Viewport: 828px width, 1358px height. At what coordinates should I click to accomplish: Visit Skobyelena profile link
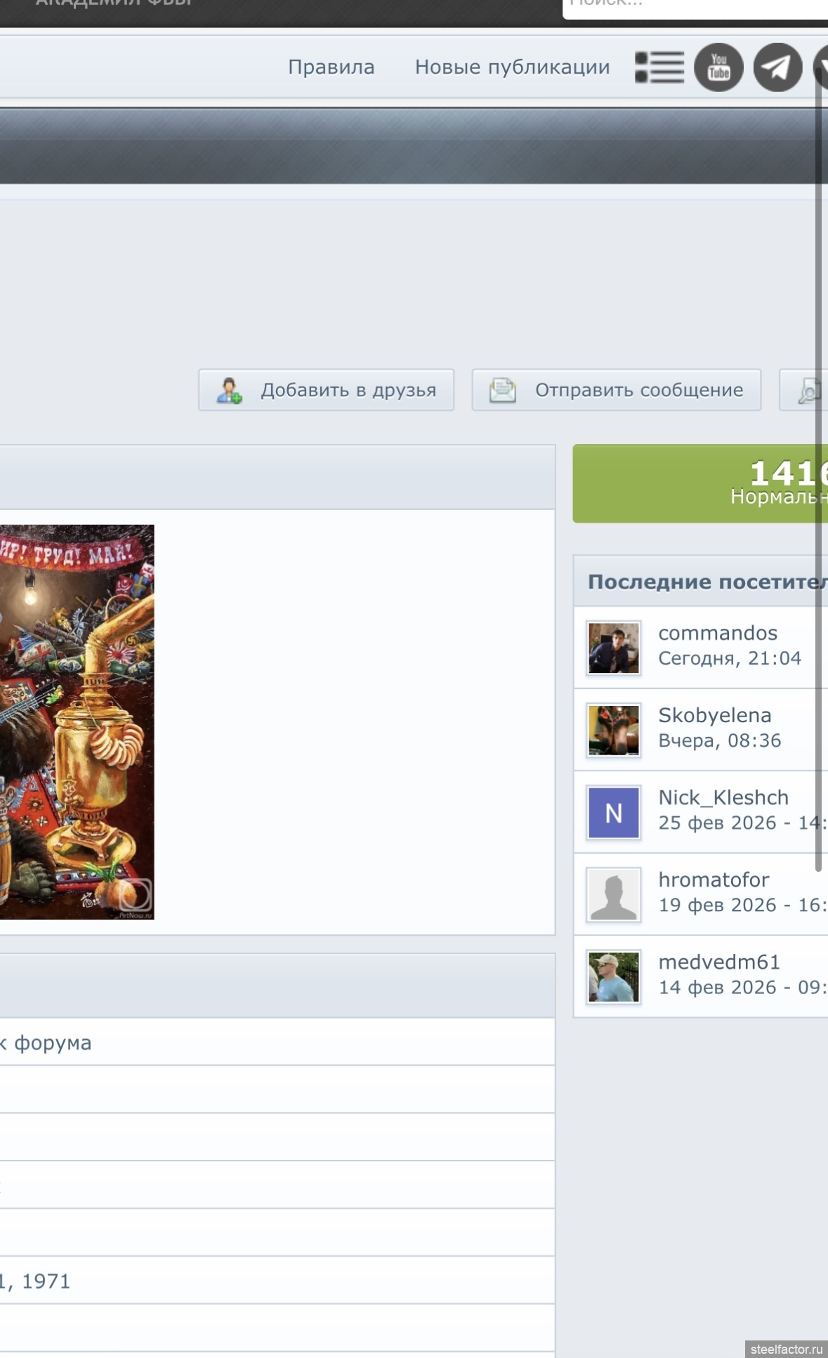(714, 715)
